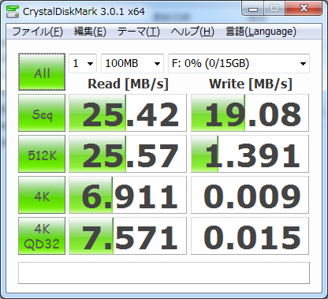Open the ファイル(F) menu
The image size is (328, 299).
[x=37, y=32]
